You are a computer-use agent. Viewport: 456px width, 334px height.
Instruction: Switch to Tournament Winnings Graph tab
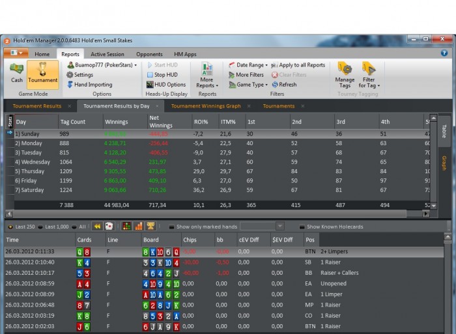click(x=206, y=106)
